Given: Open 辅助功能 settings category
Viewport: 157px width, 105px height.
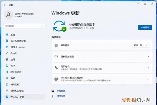Looking at the screenshot, I should [x=24, y=84].
